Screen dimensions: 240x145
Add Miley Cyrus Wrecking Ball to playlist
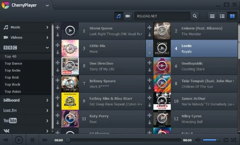click(149, 115)
